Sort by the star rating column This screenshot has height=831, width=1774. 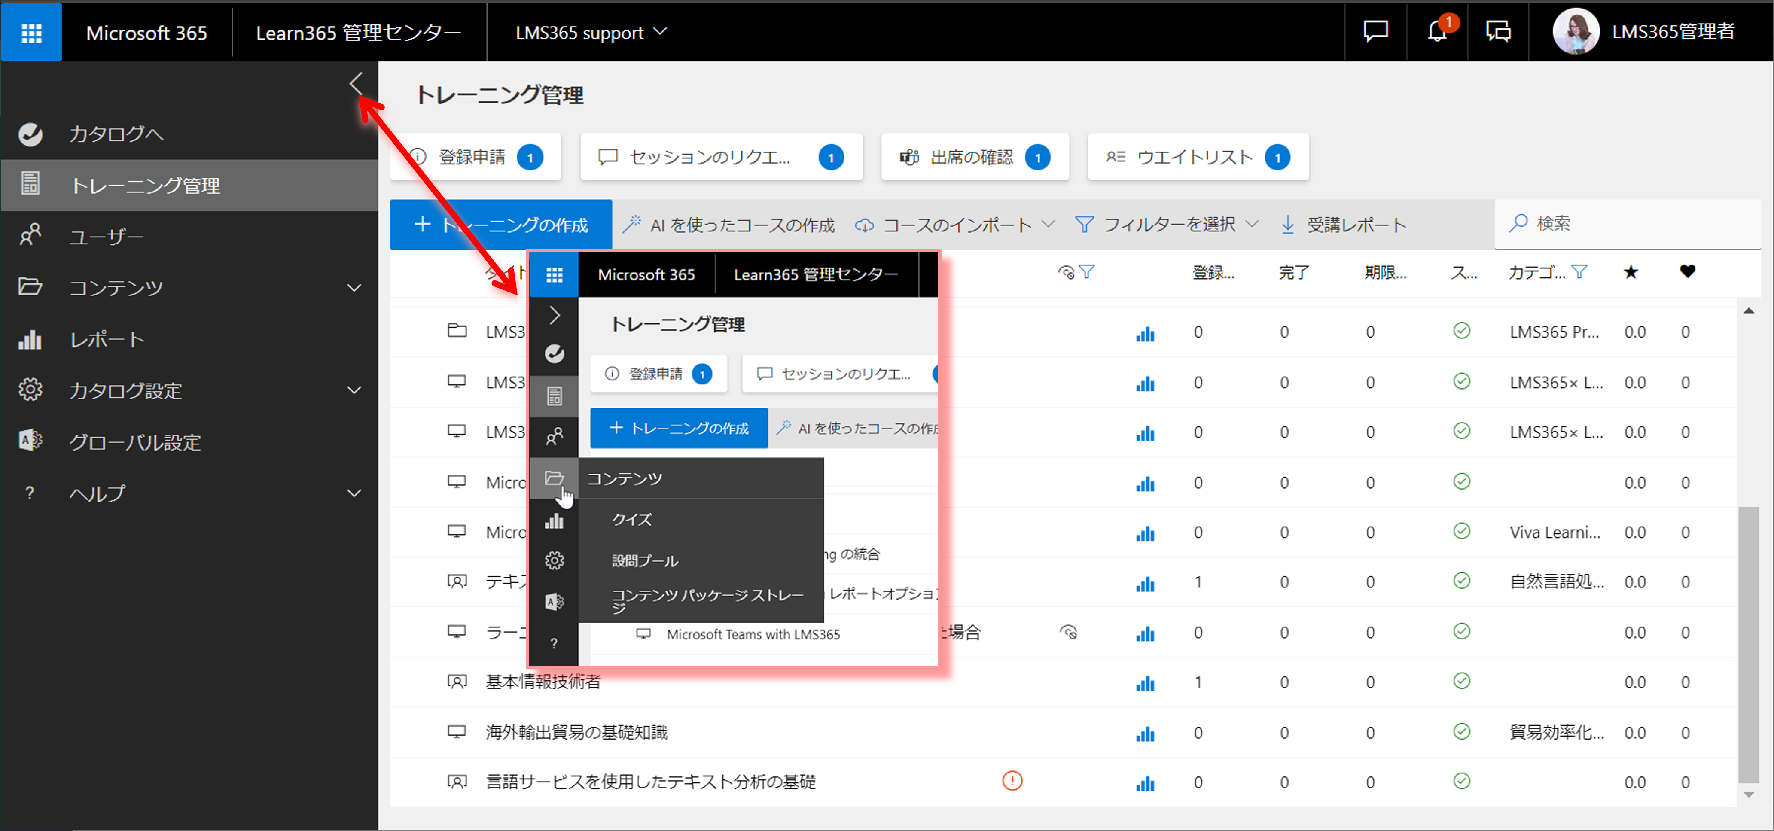1630,272
